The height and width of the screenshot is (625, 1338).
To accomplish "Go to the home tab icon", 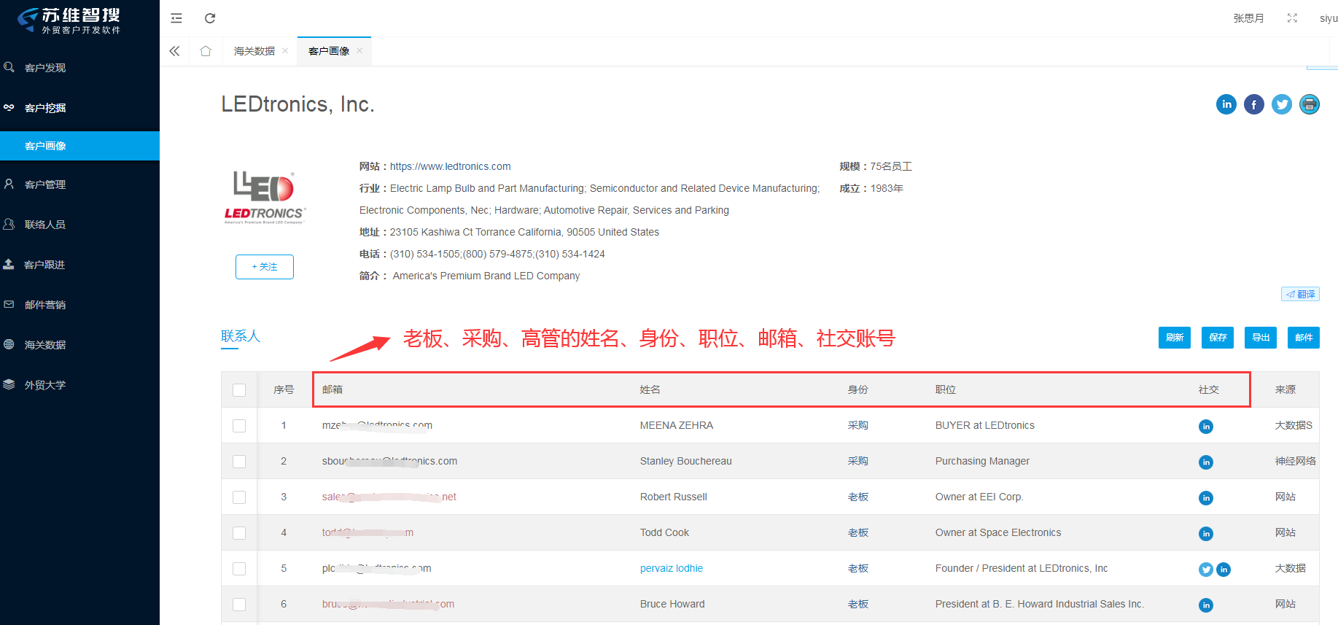I will [206, 51].
